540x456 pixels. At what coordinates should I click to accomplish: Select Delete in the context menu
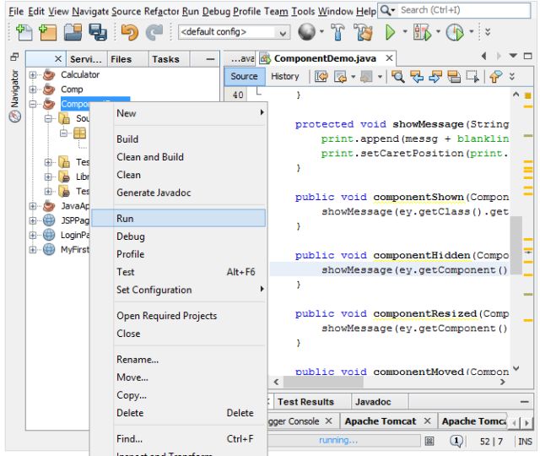point(179,413)
